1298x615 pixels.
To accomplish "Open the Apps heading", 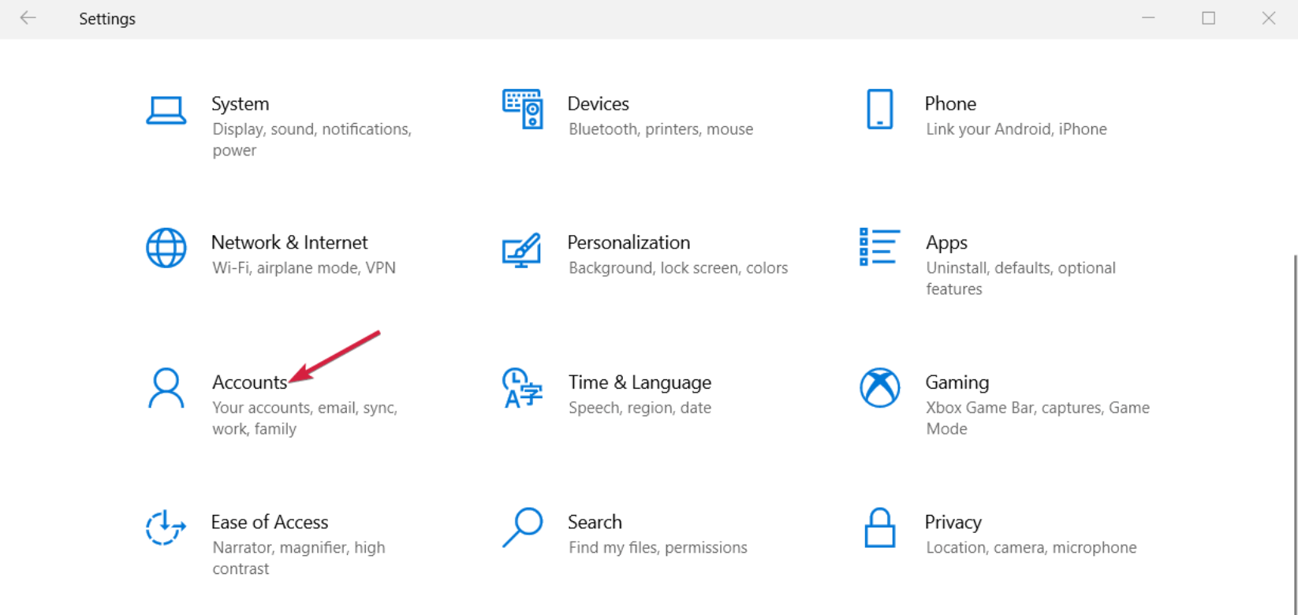I will tap(946, 243).
